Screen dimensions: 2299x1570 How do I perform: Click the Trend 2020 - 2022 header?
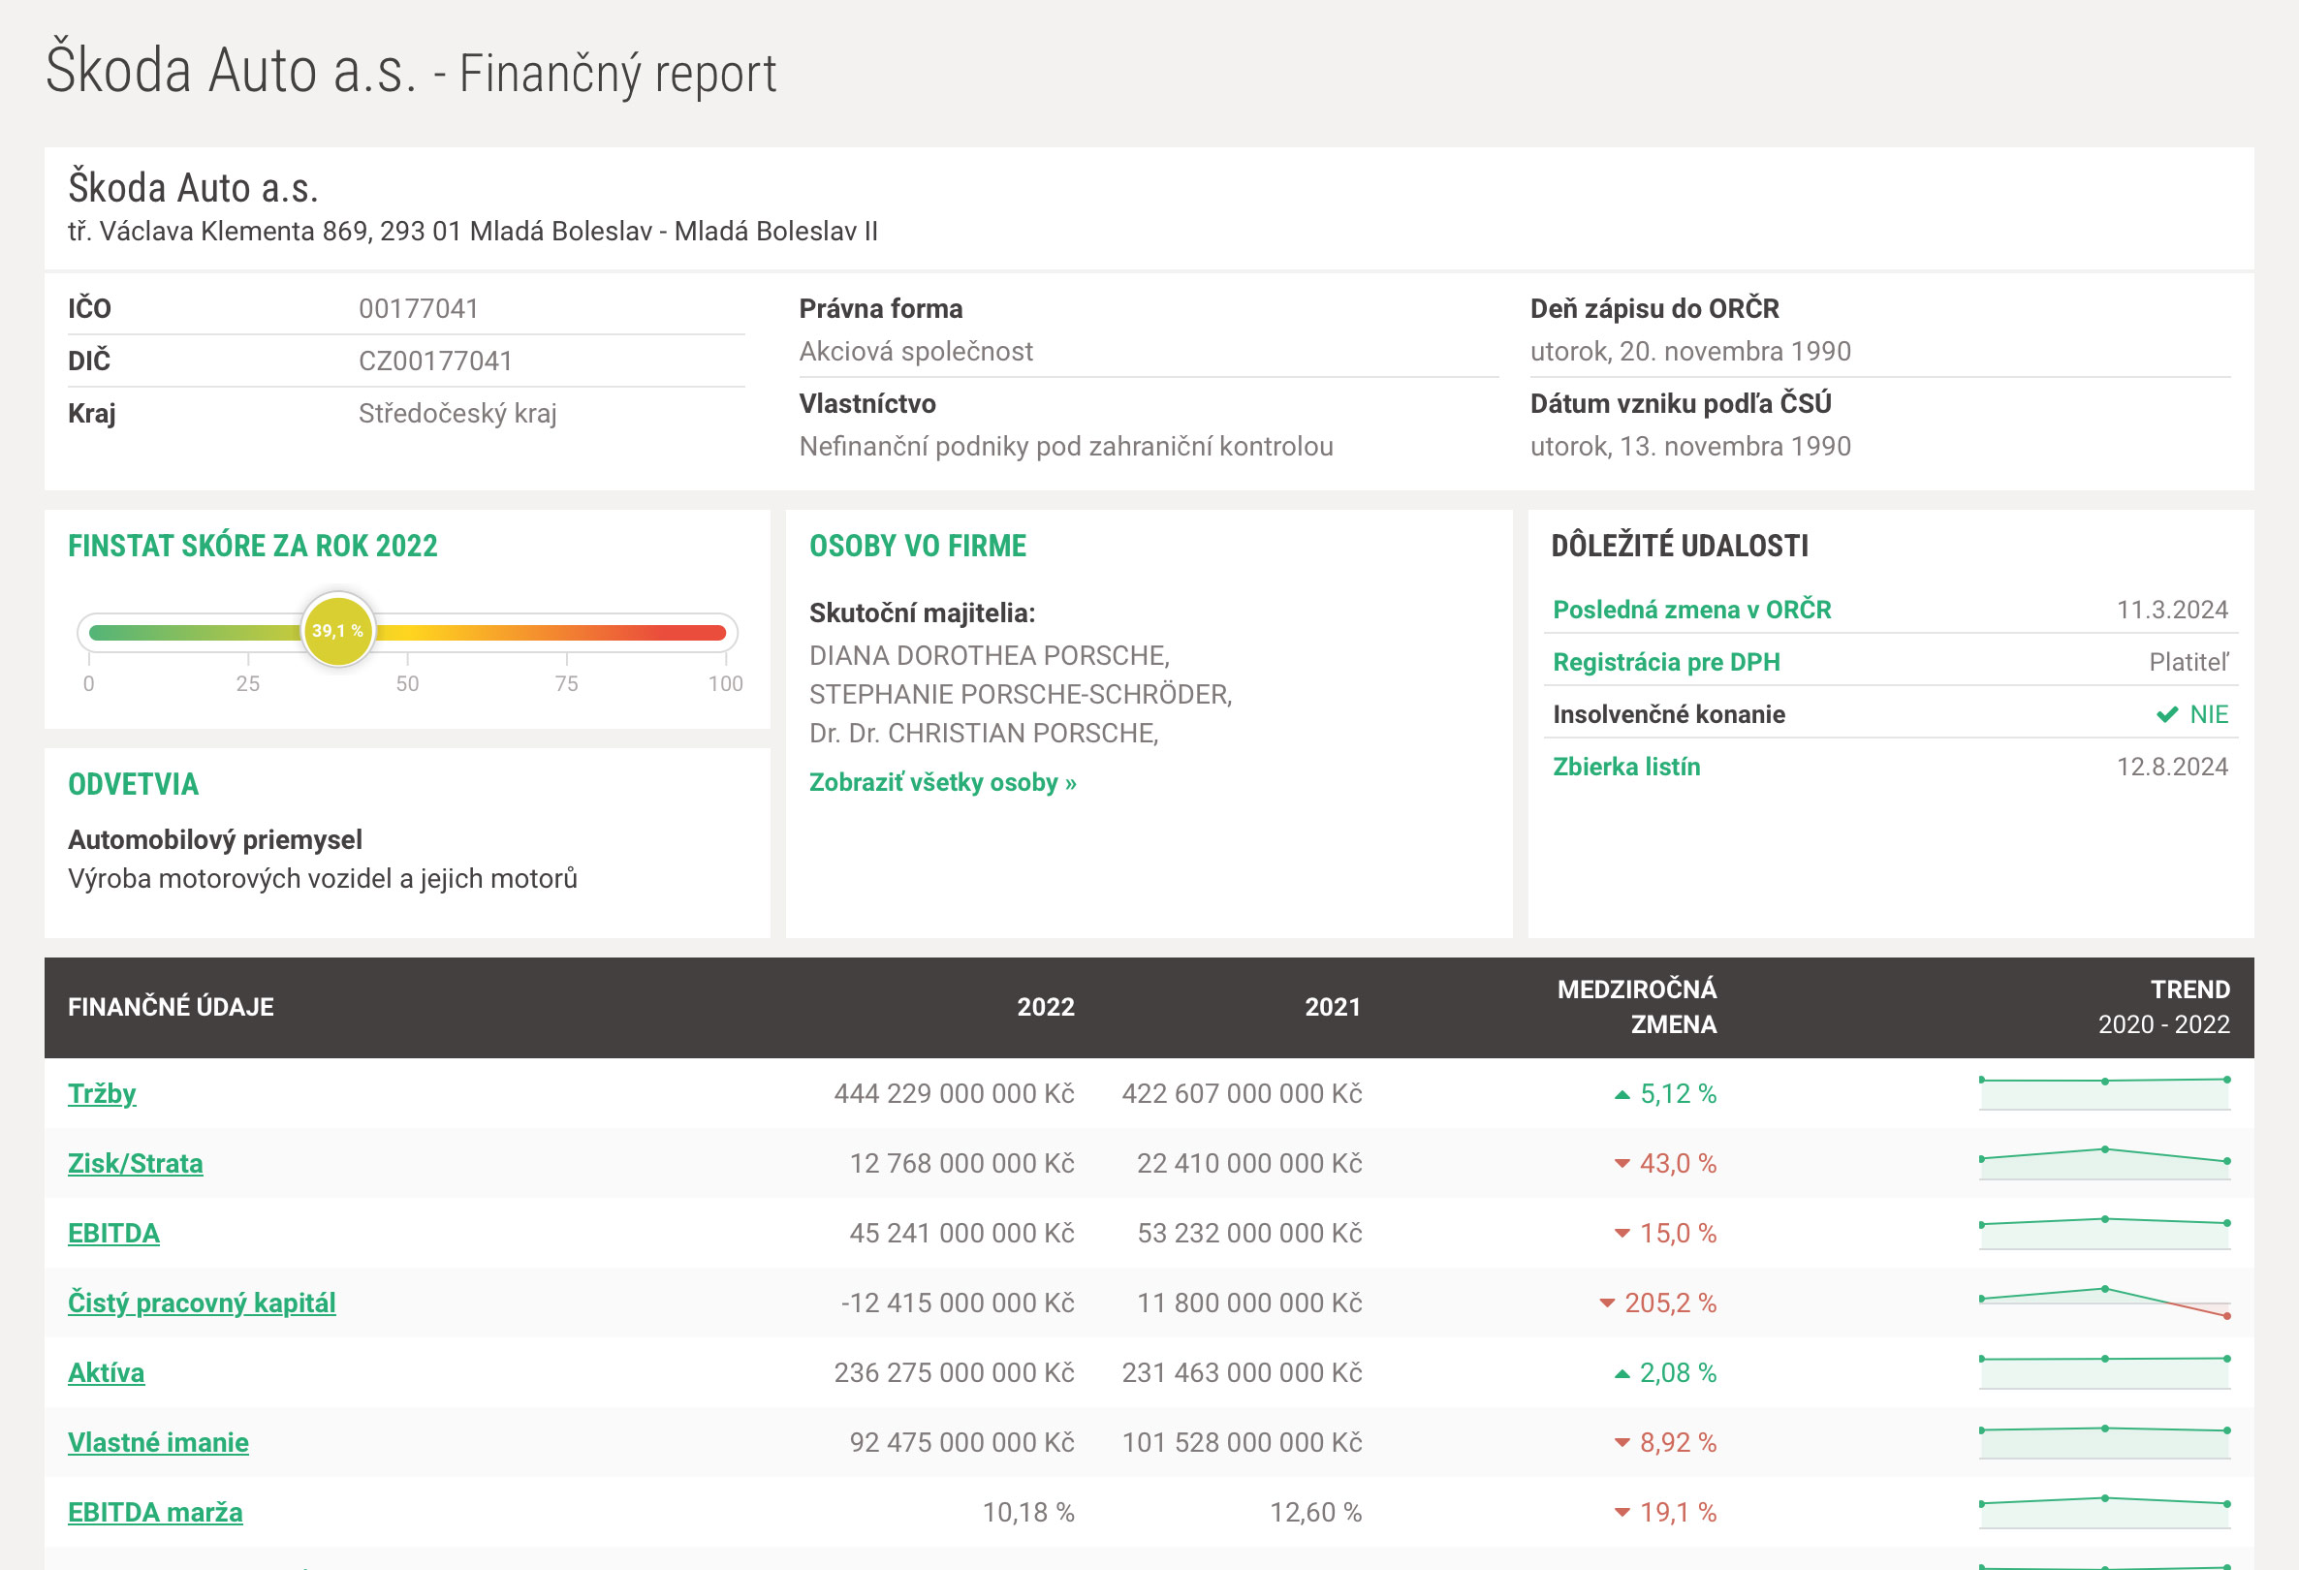pyautogui.click(x=2164, y=1007)
